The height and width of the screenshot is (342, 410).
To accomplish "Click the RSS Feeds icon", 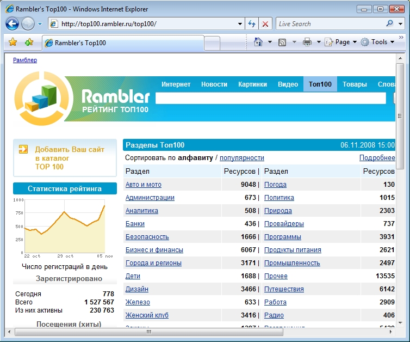I will point(282,42).
